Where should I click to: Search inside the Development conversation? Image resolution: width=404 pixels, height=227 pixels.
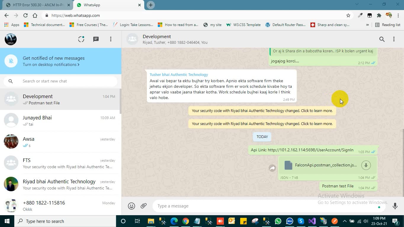pos(382,39)
